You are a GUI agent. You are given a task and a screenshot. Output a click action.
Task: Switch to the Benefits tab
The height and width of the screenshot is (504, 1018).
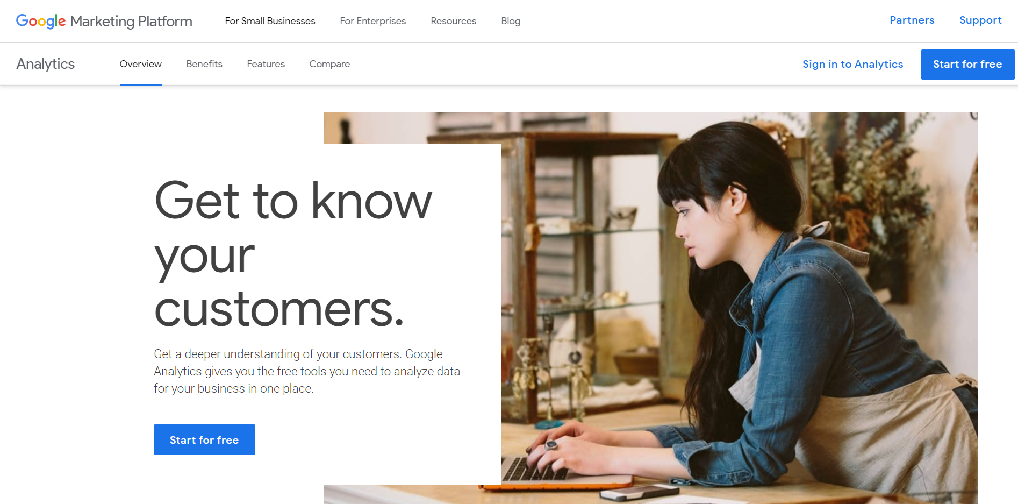coord(204,64)
